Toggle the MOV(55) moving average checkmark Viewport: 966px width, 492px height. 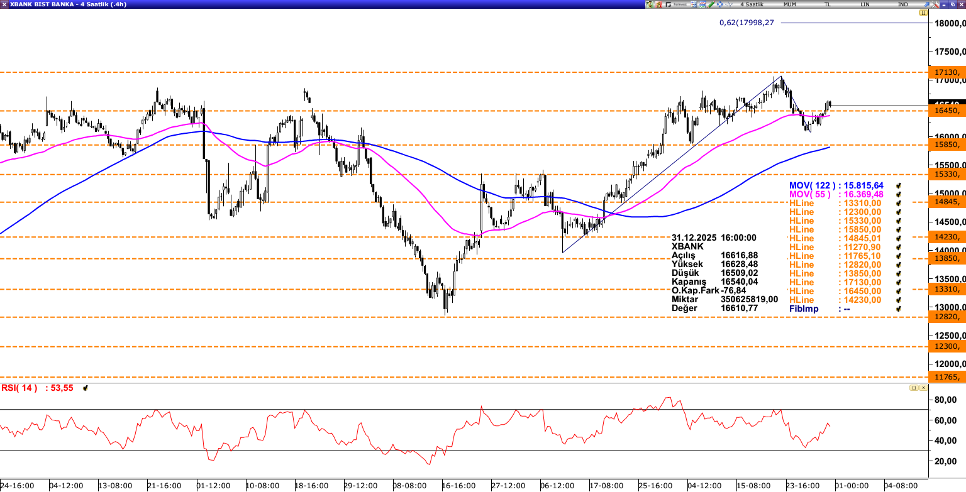(x=899, y=194)
